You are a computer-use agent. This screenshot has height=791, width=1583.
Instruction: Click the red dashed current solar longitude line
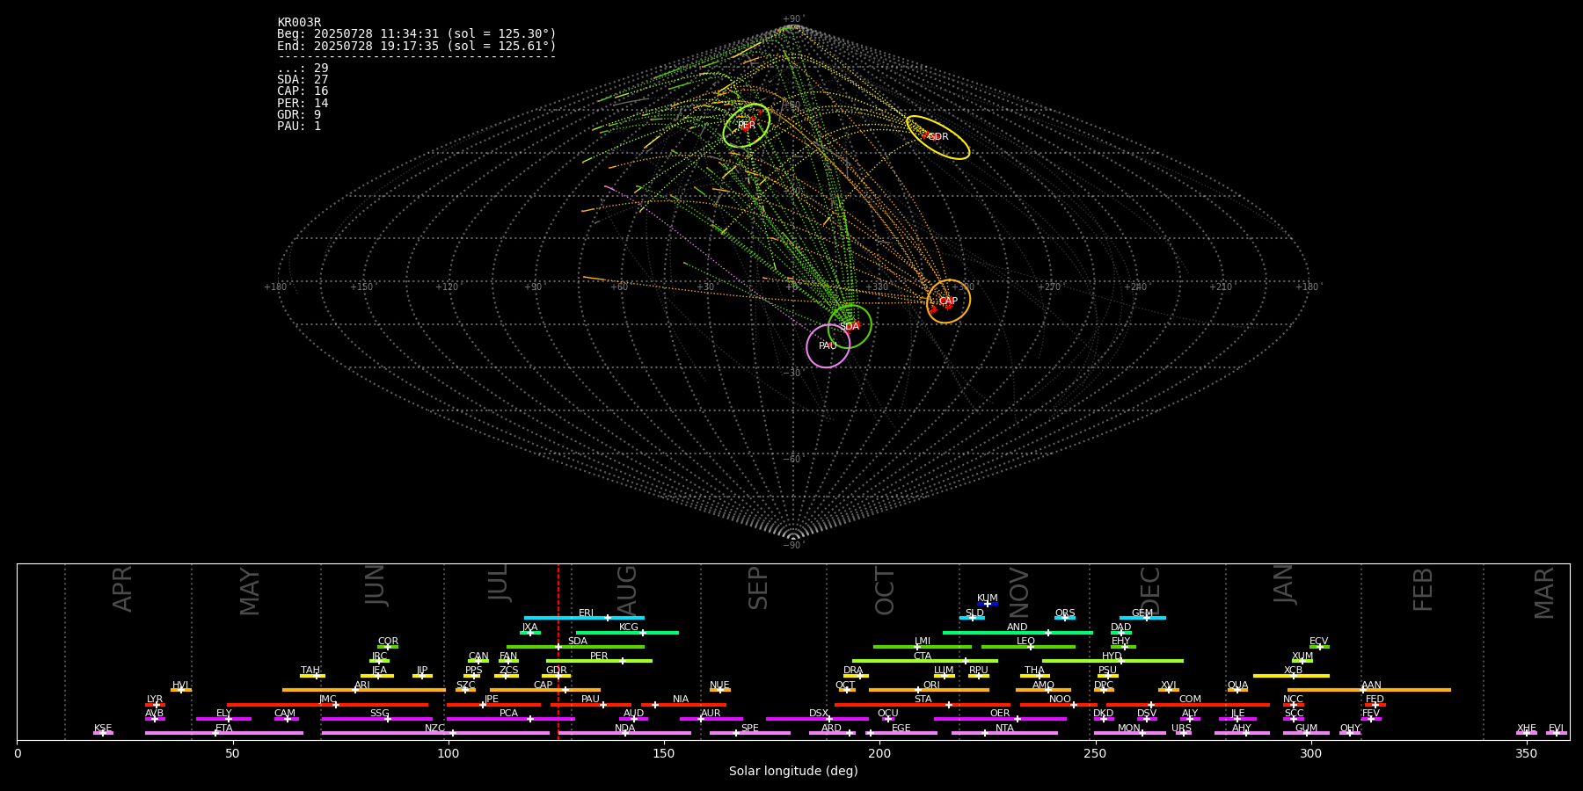coord(558,651)
